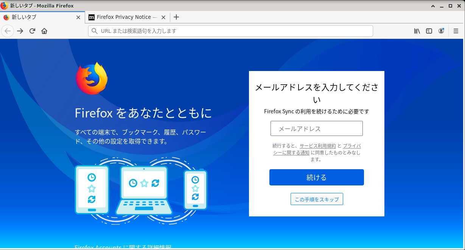Click the Firefox をあなたとともに heading
Image resolution: width=465 pixels, height=250 pixels.
tap(143, 113)
